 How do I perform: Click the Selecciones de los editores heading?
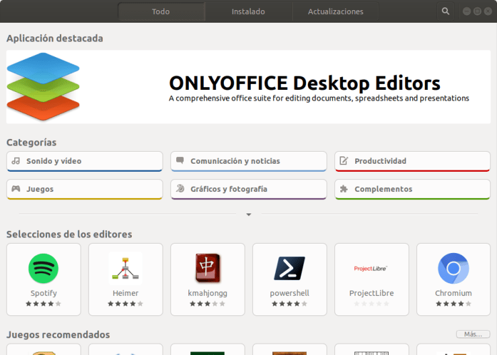tap(69, 234)
